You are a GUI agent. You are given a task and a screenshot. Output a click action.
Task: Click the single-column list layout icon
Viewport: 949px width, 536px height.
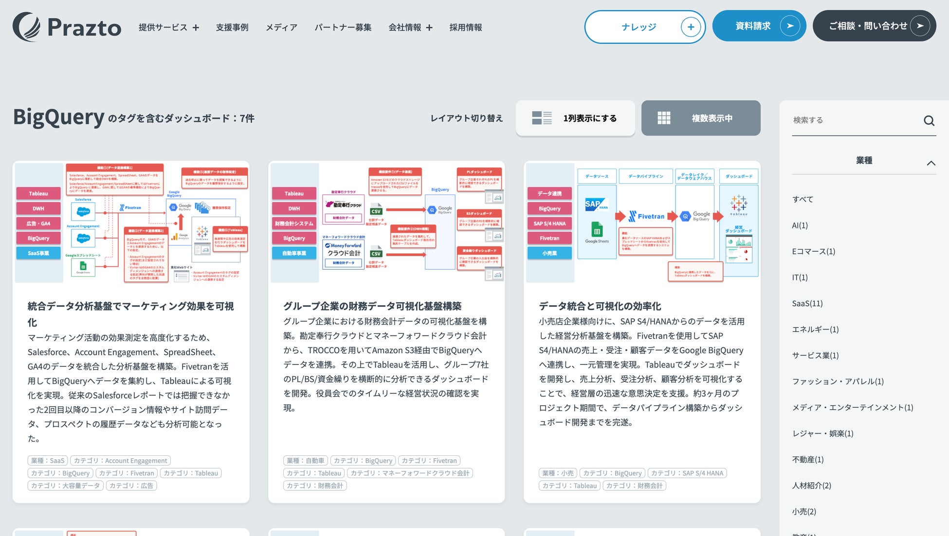point(542,118)
